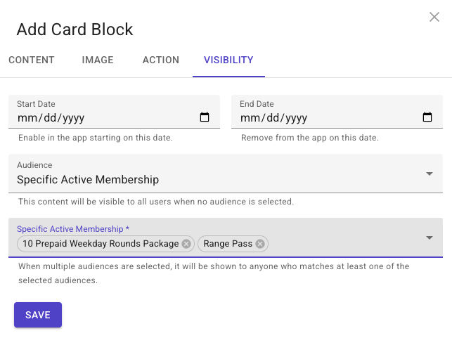Select the day segment of Start Date
The height and width of the screenshot is (338, 452).
pos(50,117)
